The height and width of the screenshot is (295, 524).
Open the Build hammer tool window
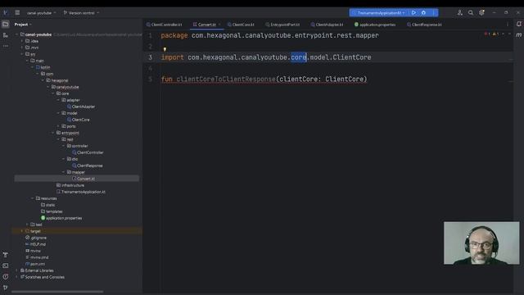pyautogui.click(x=6, y=255)
